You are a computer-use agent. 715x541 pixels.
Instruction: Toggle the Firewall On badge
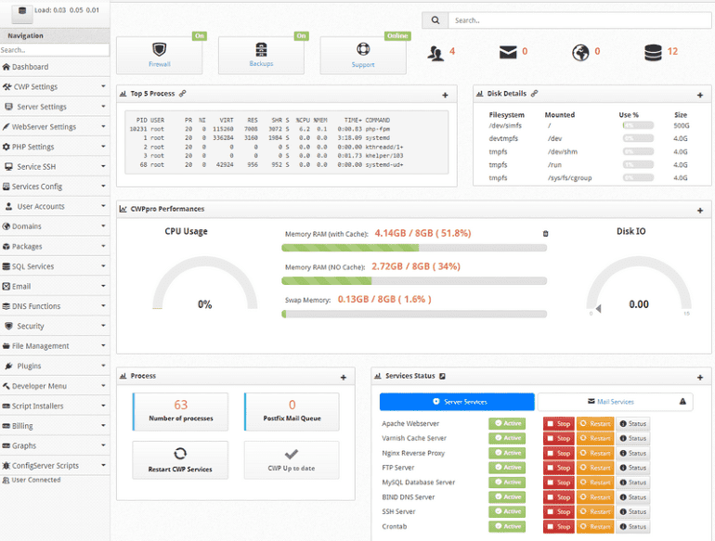click(200, 36)
